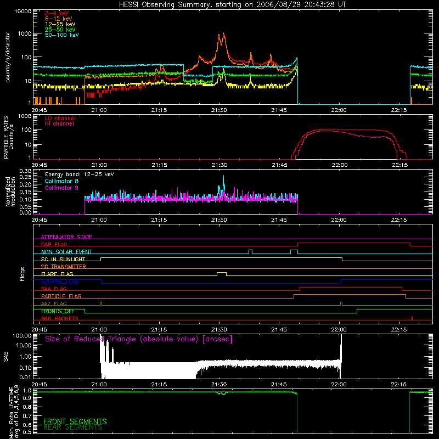This screenshot has height=439, width=439.
Task: Click the FRONTS OFF flag label
Action: 58,311
